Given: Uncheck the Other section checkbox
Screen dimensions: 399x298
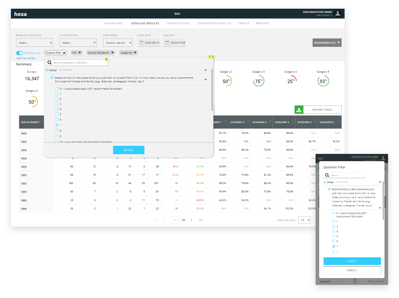Looking at the screenshot, I should (47, 70).
